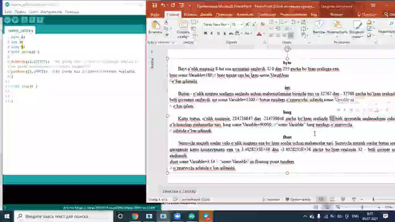Click the spell check icon in the status bar
This screenshot has height=222, width=395.
(175, 199)
